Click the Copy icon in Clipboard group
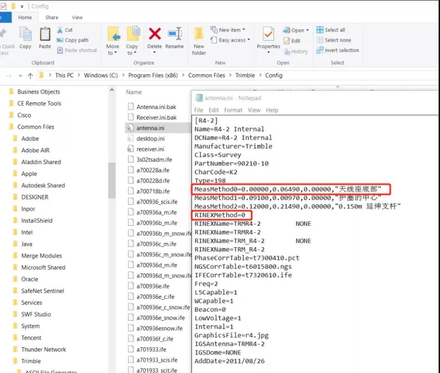 point(25,35)
